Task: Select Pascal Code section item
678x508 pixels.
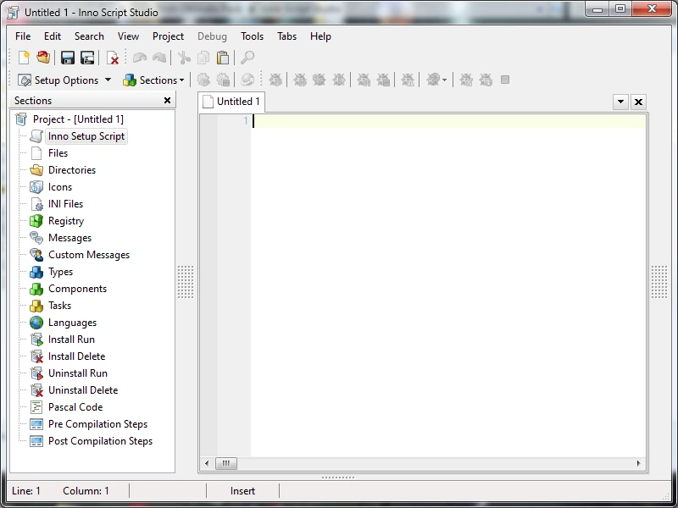Action: (75, 407)
